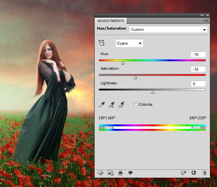Open the Cyans color range dropdown

click(x=129, y=43)
